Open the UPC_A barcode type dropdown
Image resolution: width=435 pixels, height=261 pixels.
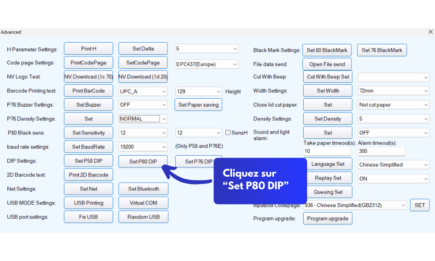click(143, 91)
